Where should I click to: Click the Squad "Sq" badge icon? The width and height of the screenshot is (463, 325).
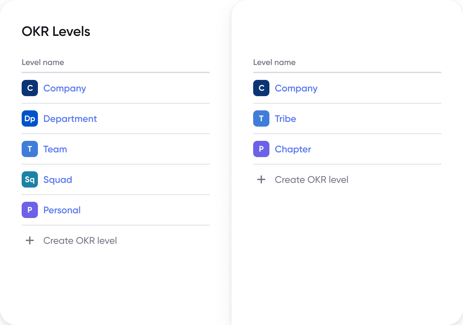click(x=29, y=179)
